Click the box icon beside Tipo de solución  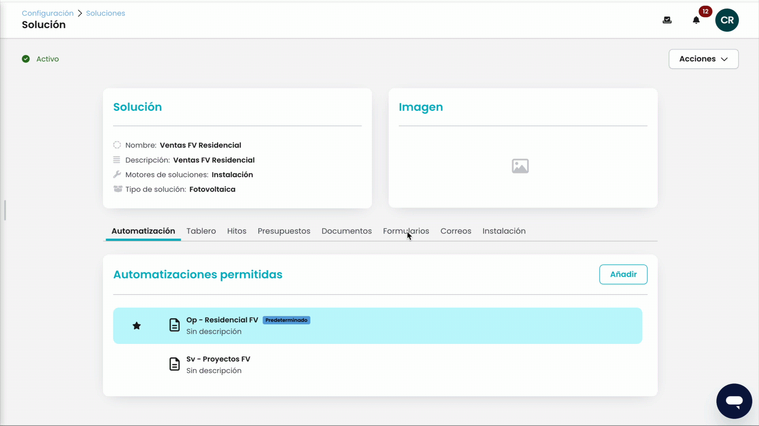click(x=118, y=189)
